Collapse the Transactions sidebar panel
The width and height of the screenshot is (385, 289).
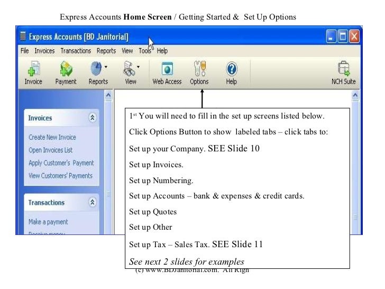93,202
